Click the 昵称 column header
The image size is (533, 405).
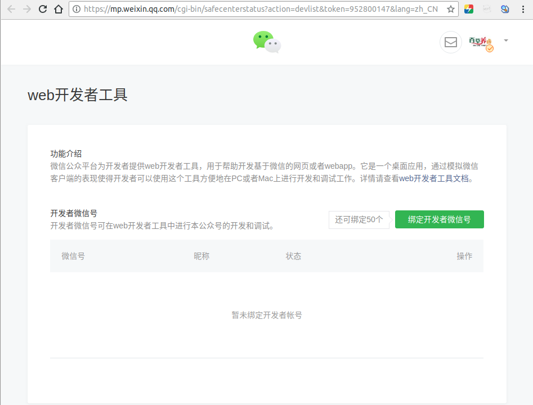tap(201, 256)
